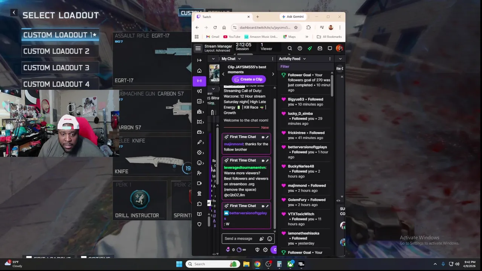Open the Safety shield sidebar icon
The height and width of the screenshot is (271, 482).
pyautogui.click(x=199, y=224)
